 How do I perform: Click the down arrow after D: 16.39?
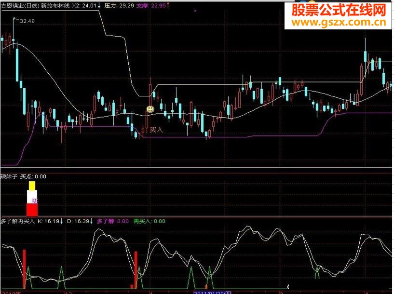(91, 222)
